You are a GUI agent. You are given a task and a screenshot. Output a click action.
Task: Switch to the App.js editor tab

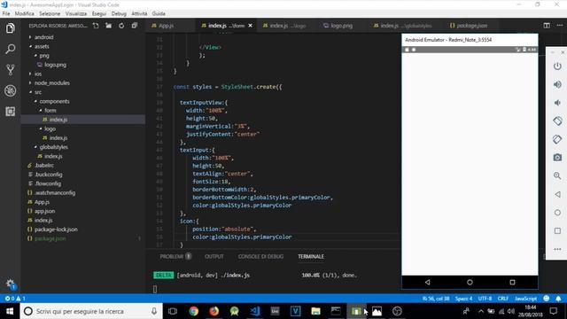[x=166, y=26]
